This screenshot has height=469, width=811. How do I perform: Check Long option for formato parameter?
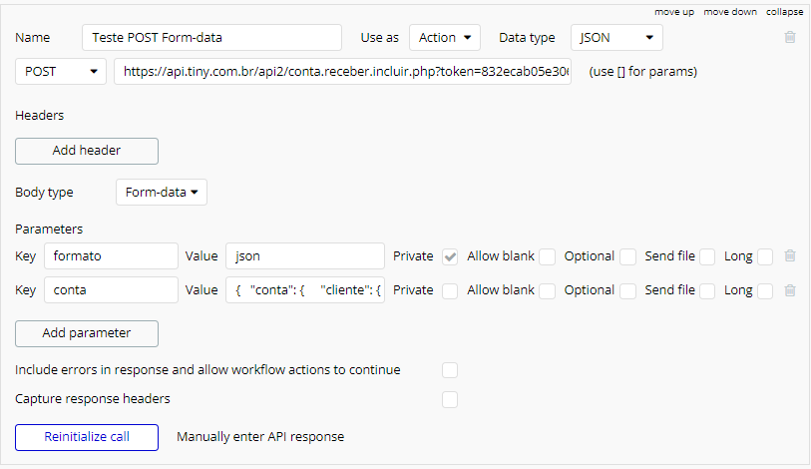click(765, 256)
